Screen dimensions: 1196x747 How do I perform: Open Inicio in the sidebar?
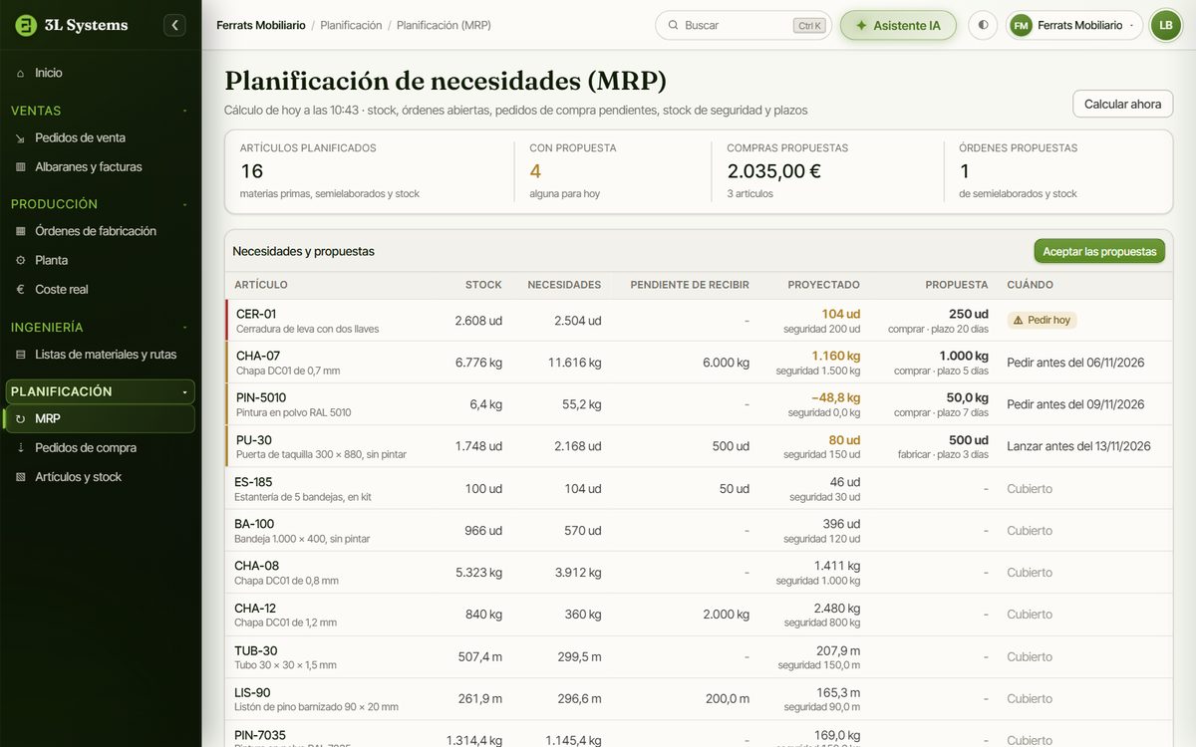pos(100,73)
